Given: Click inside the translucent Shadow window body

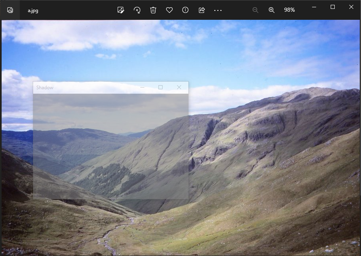Looking at the screenshot, I should [110, 146].
